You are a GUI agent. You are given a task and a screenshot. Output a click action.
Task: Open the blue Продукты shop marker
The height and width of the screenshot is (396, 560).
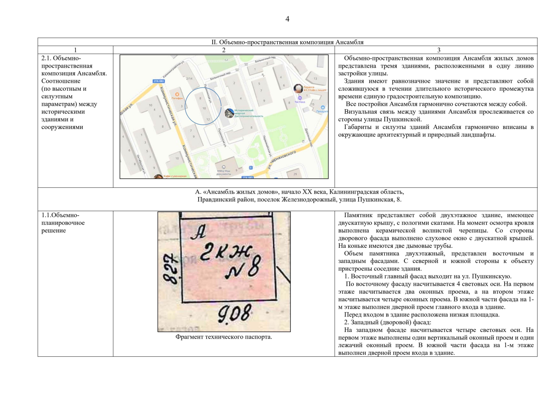(x=323, y=107)
